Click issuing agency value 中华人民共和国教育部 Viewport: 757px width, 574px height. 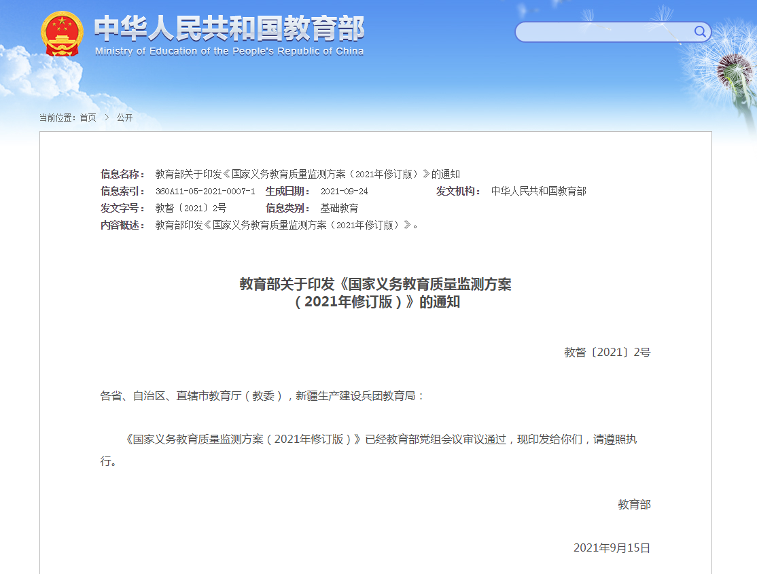(539, 191)
